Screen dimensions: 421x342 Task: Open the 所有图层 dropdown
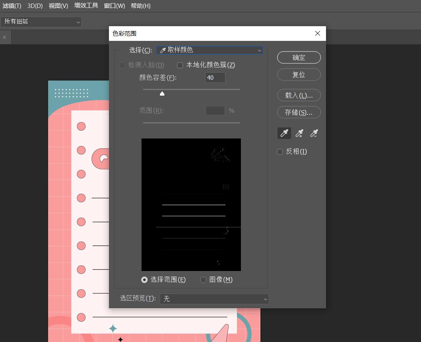[x=41, y=22]
